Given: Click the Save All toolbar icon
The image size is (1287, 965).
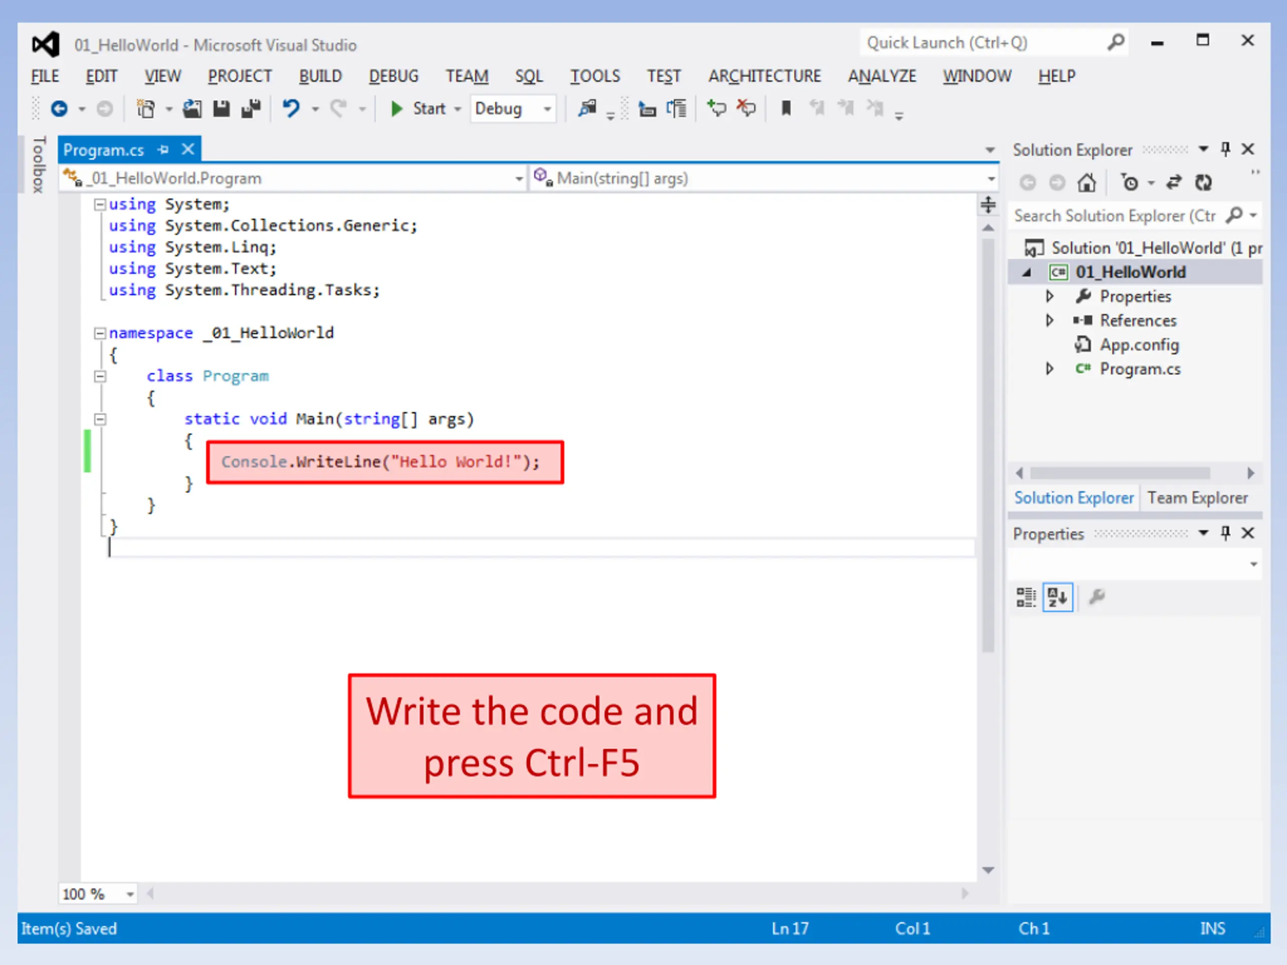Looking at the screenshot, I should pos(251,109).
